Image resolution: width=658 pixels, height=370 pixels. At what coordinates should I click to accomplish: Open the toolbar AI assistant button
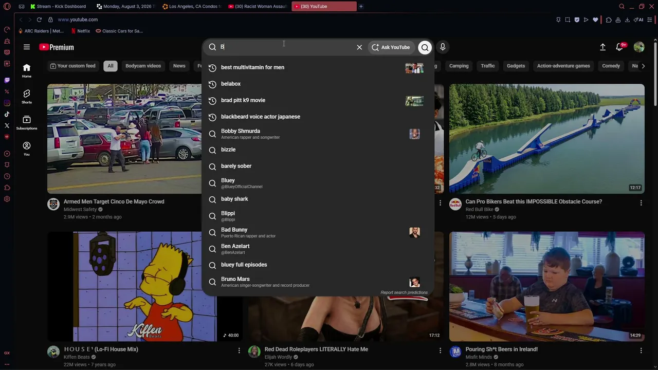638,20
